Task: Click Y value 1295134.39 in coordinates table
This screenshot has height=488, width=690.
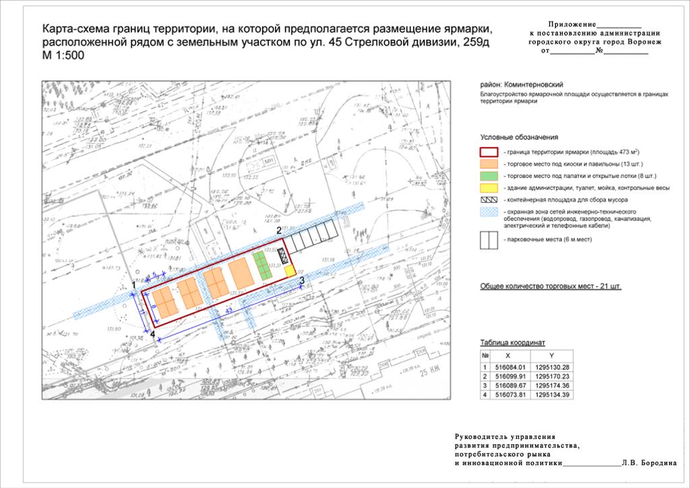Action: tap(552, 394)
